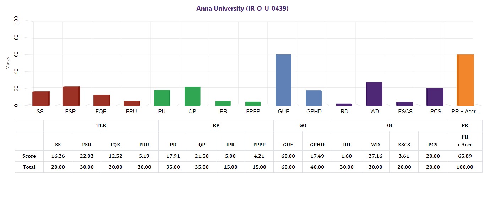This screenshot has width=485, height=216.
Task: Click the OI group header in table
Action: 389,125
